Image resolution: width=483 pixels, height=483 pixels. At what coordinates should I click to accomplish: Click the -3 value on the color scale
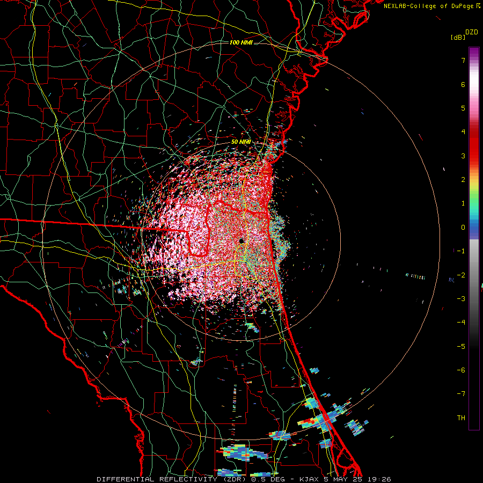[x=461, y=299]
